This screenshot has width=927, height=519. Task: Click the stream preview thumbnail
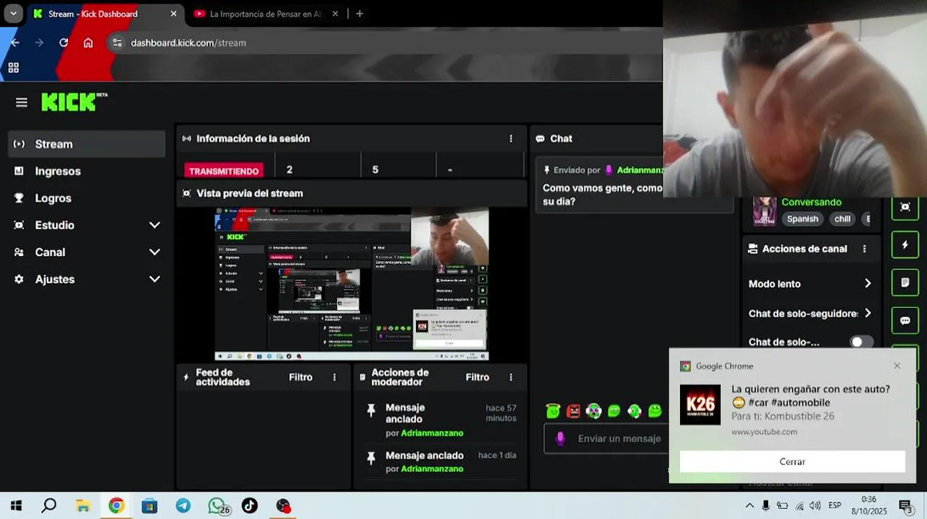352,284
